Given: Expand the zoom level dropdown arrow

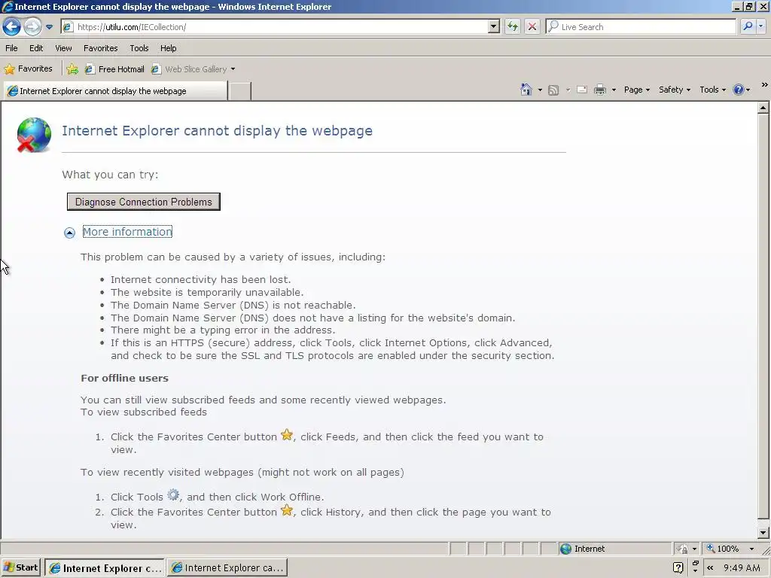Looking at the screenshot, I should (751, 549).
